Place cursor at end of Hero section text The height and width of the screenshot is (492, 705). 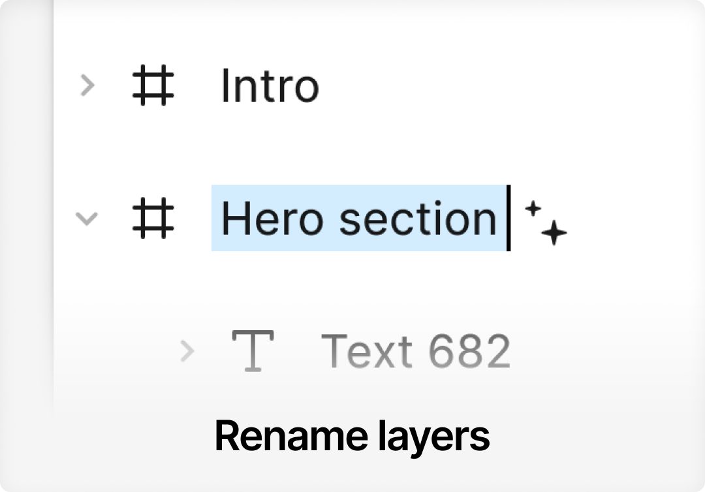tap(501, 218)
